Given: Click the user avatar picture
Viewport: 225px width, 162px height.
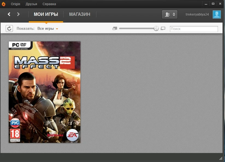Looking at the screenshot, I should coord(216,14).
